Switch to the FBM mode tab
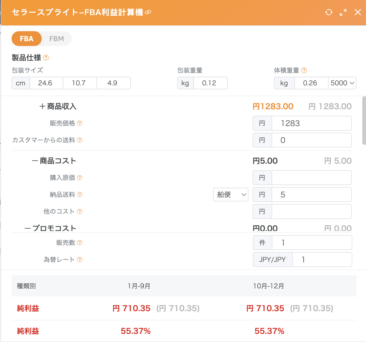This screenshot has width=366, height=342. click(x=56, y=39)
